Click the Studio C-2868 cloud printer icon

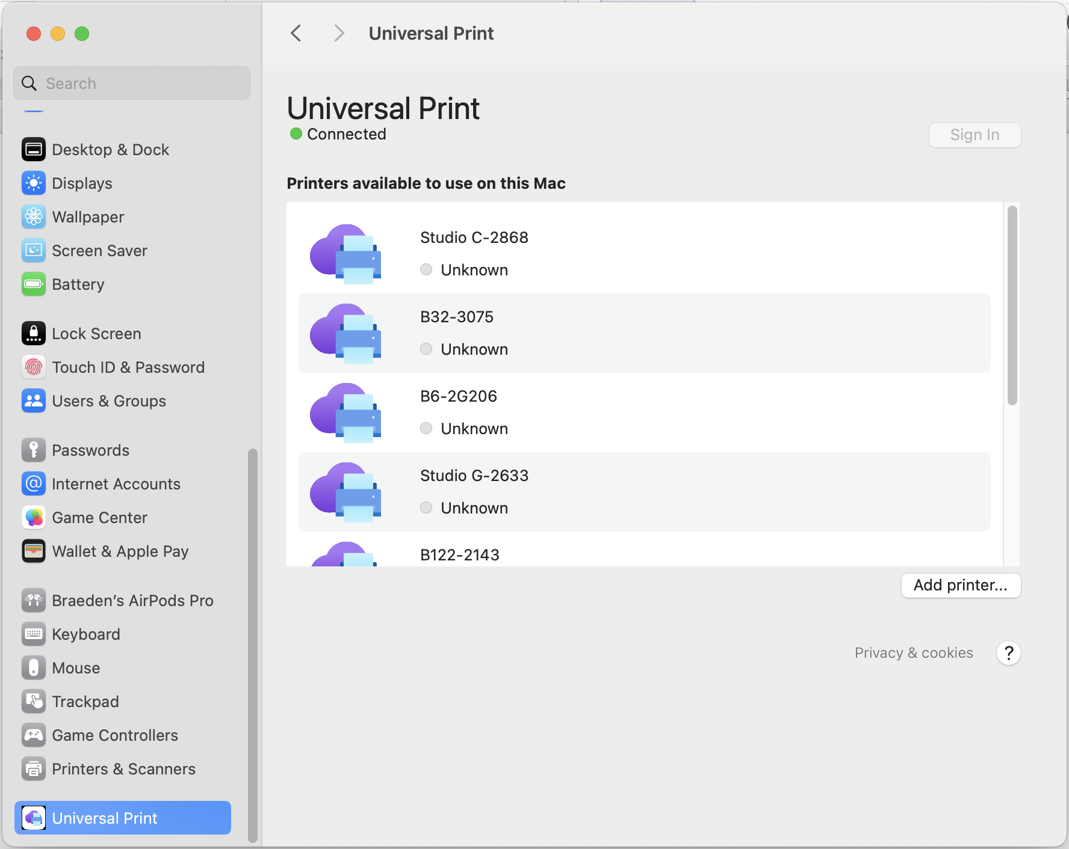pos(345,253)
